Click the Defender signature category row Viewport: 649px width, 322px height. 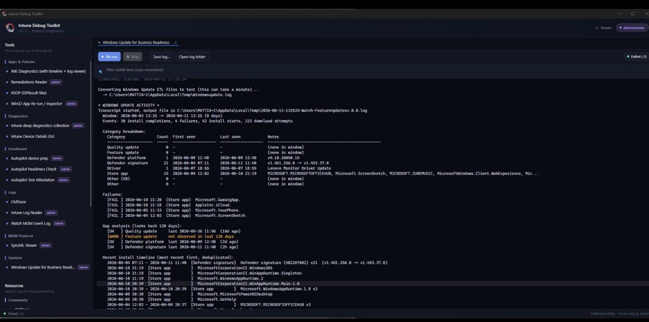tap(218, 162)
